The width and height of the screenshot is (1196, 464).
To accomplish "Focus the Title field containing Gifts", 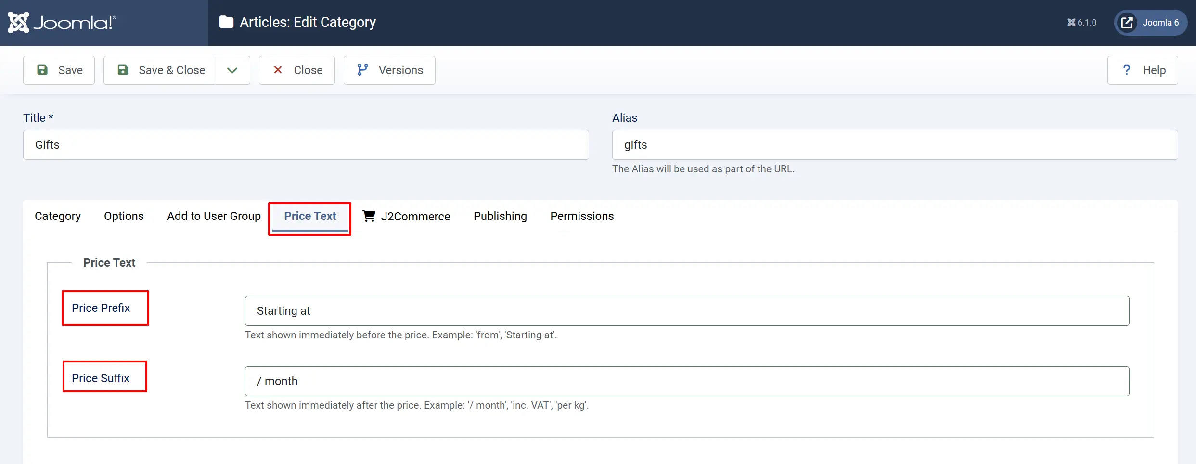I will (306, 145).
